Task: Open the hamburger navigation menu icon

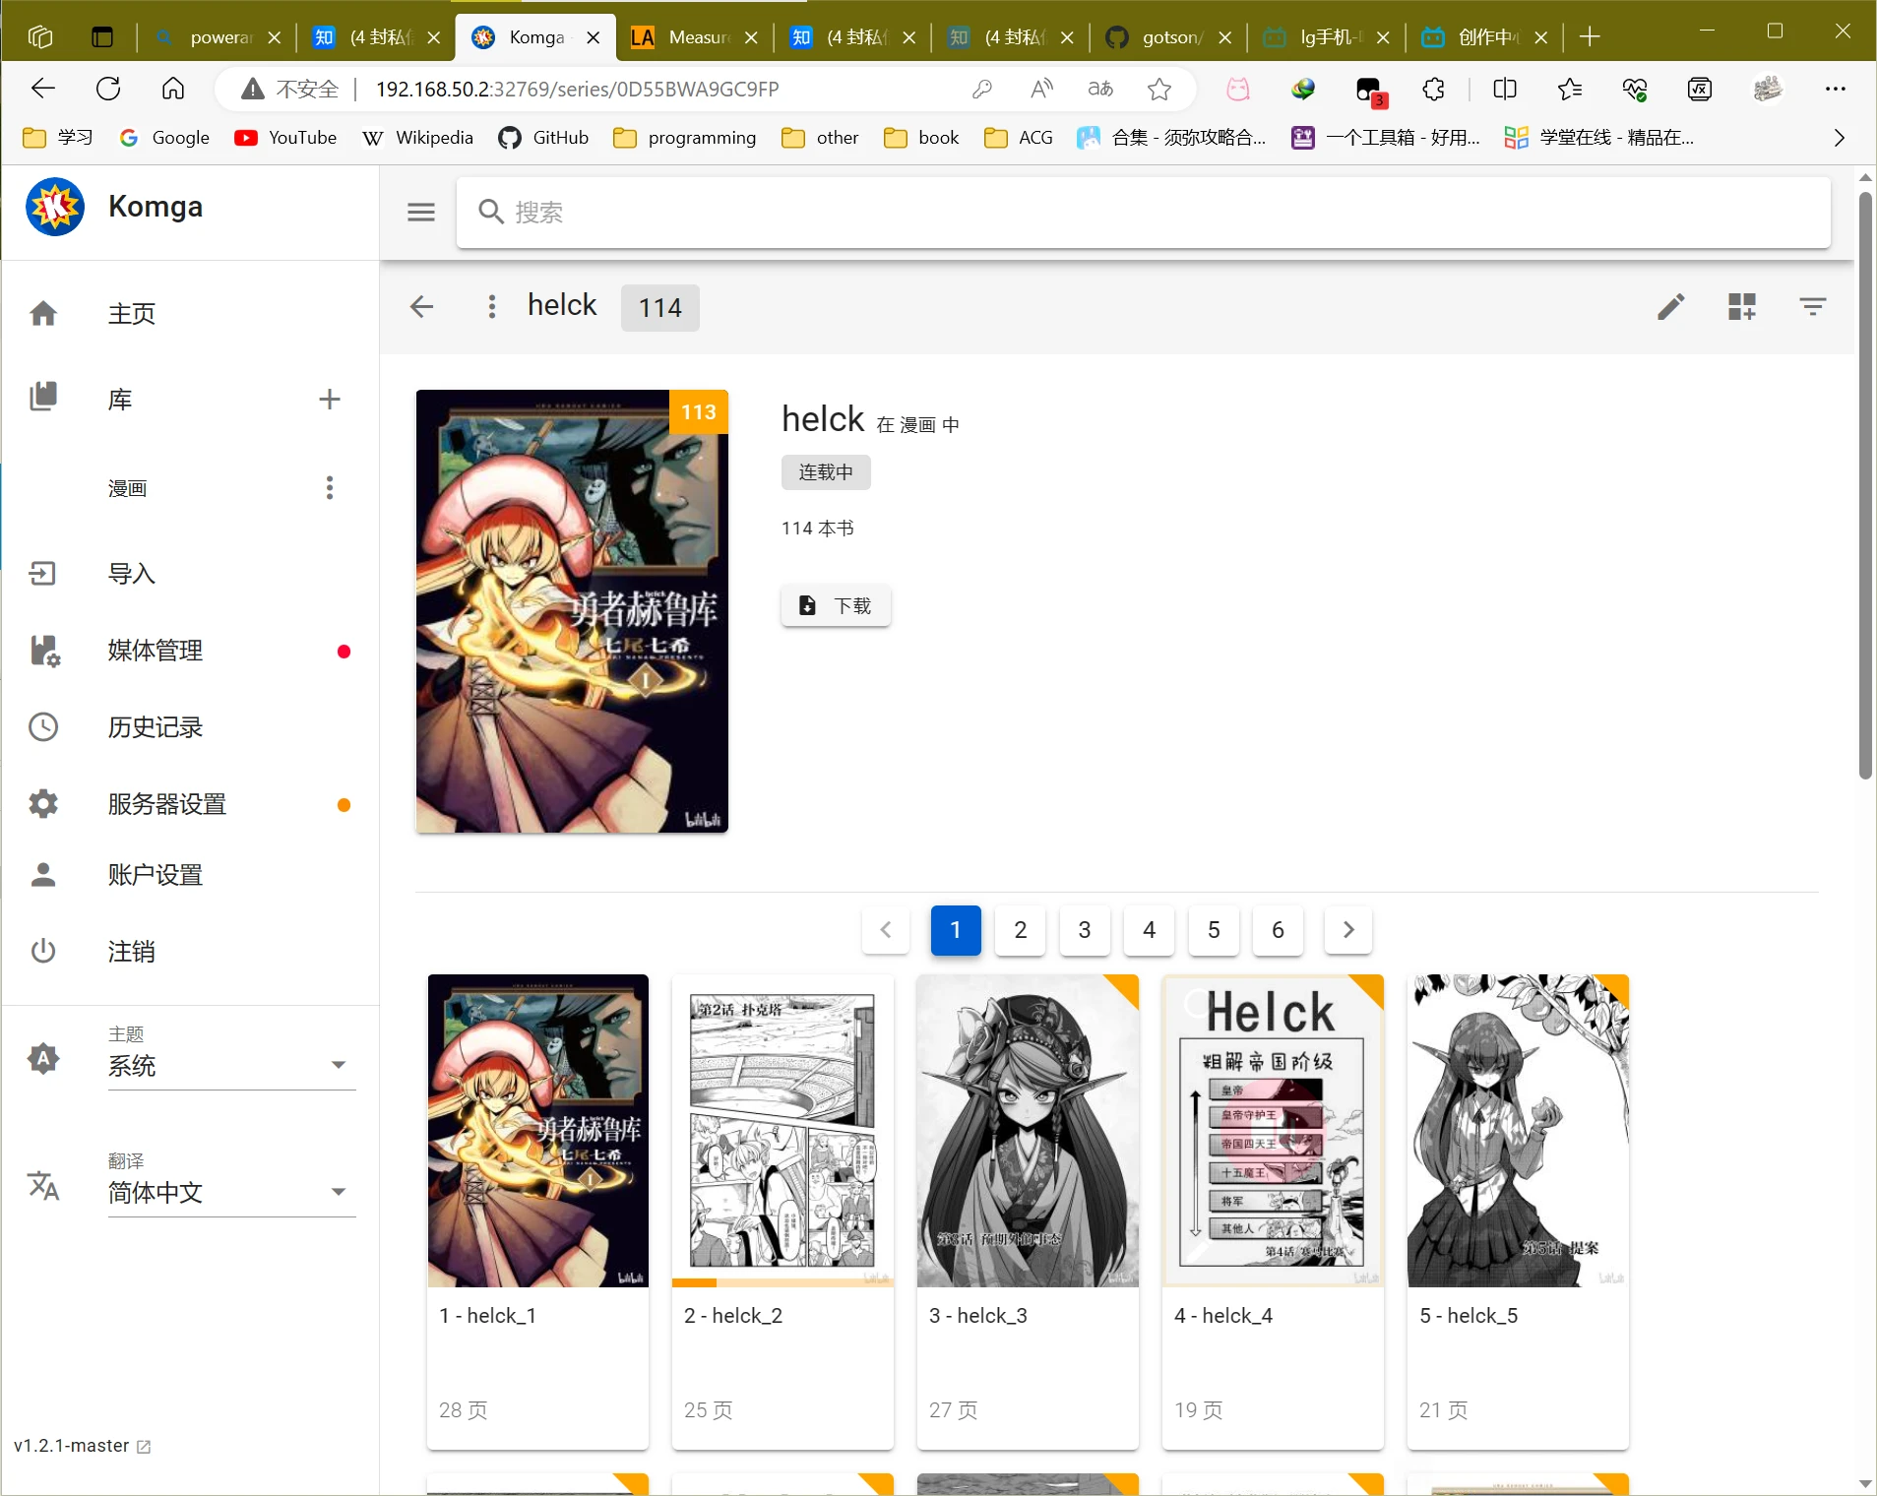Action: [x=421, y=212]
